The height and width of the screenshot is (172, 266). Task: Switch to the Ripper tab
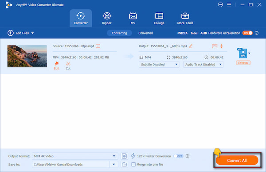pyautogui.click(x=107, y=18)
